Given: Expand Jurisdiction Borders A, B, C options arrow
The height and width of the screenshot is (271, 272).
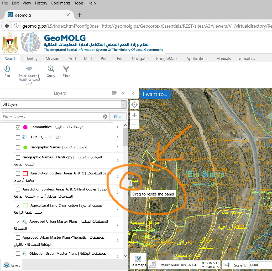Looking at the screenshot, I should [x=118, y=177].
